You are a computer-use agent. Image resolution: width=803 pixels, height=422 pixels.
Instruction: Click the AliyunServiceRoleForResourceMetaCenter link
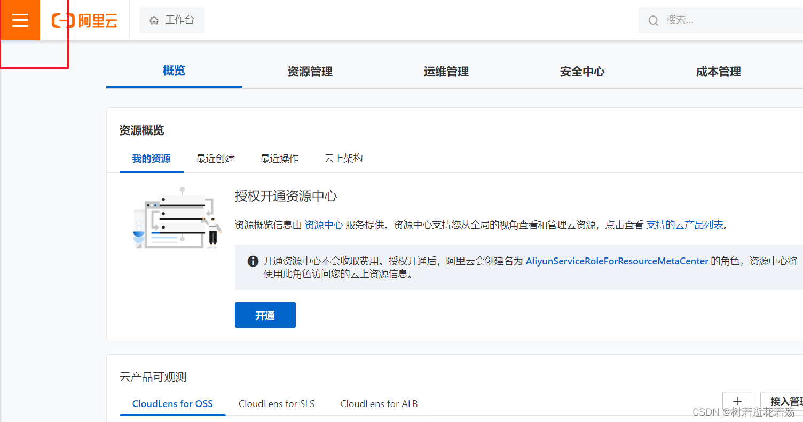[617, 261]
